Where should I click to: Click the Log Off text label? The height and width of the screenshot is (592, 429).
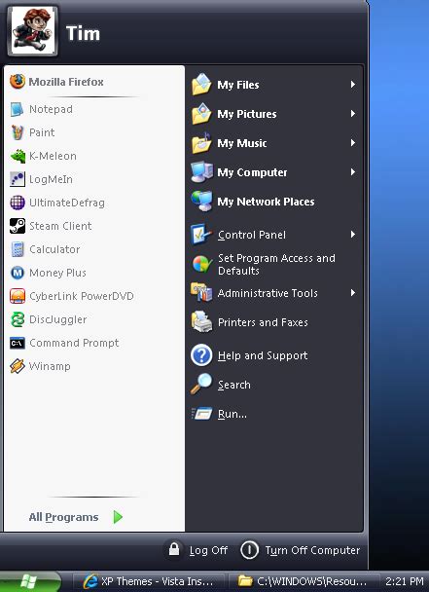(208, 550)
